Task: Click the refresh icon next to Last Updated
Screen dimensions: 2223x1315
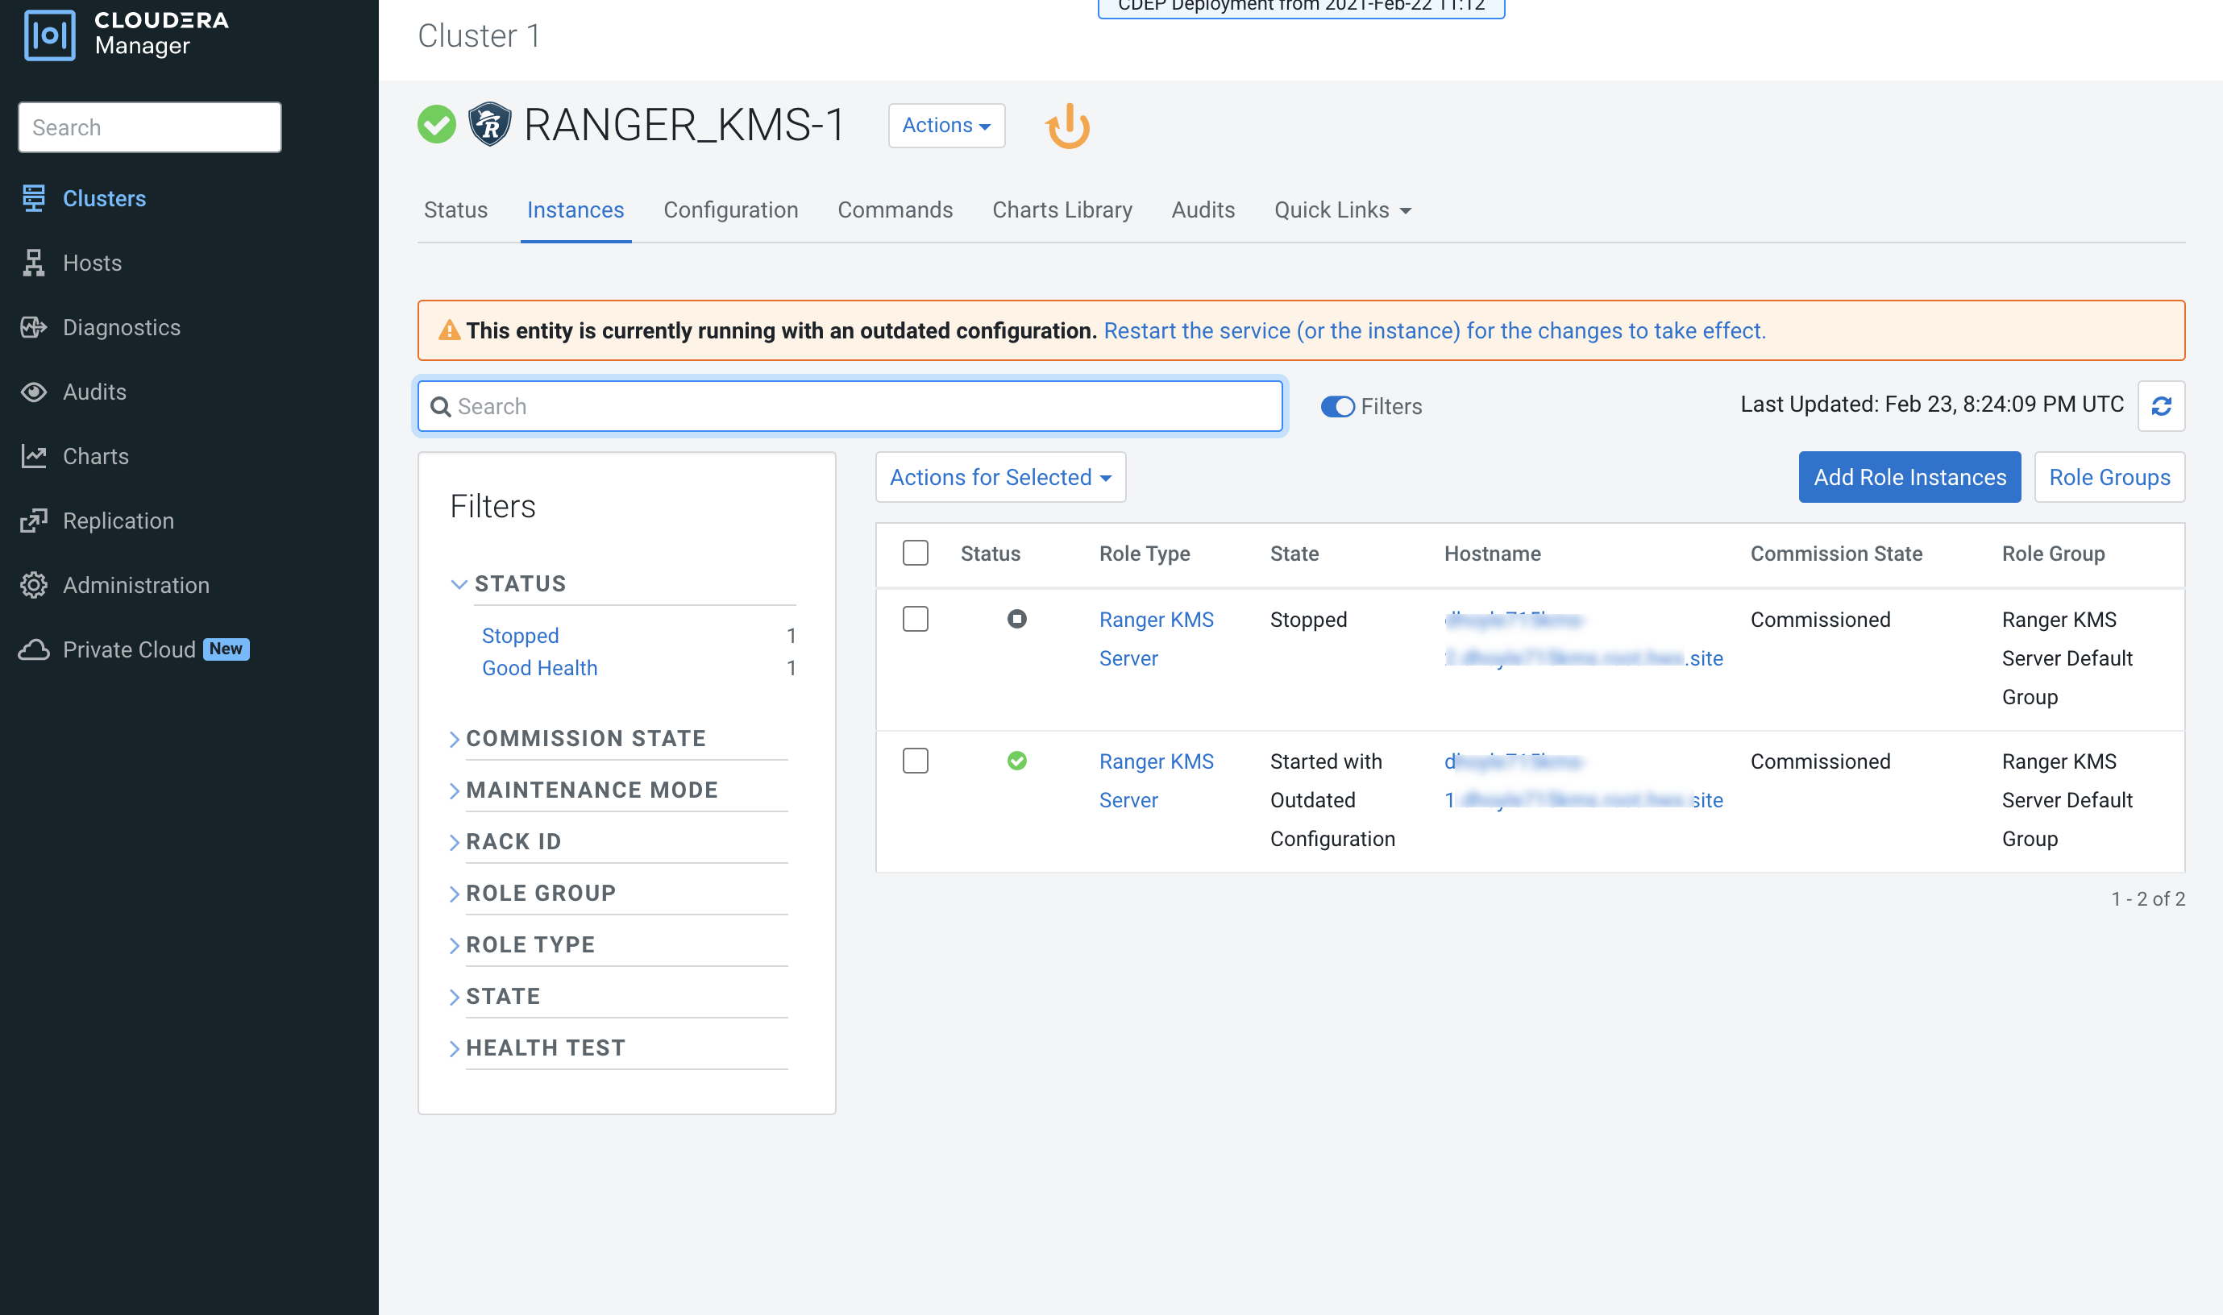Action: [2161, 406]
